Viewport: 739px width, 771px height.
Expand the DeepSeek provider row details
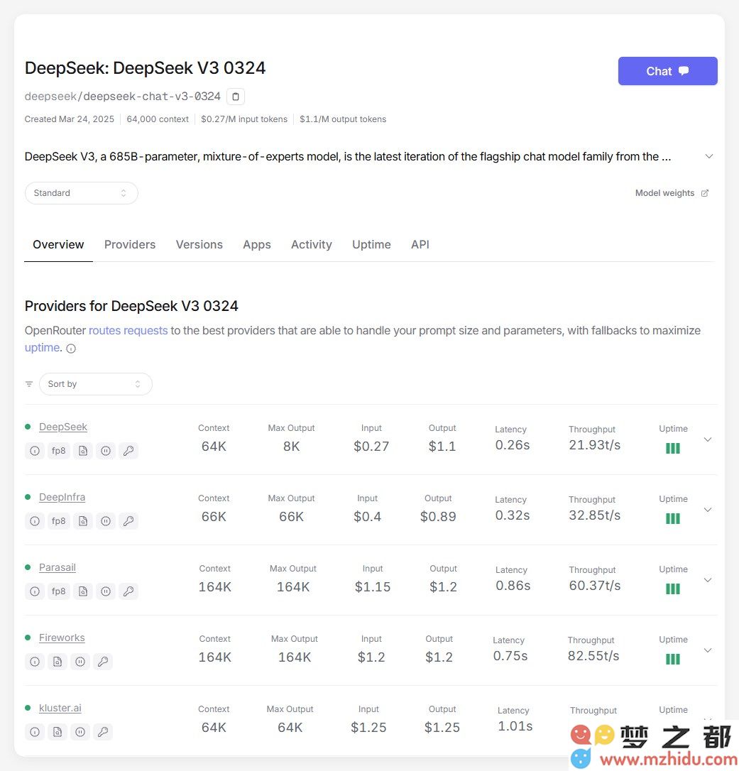point(708,439)
